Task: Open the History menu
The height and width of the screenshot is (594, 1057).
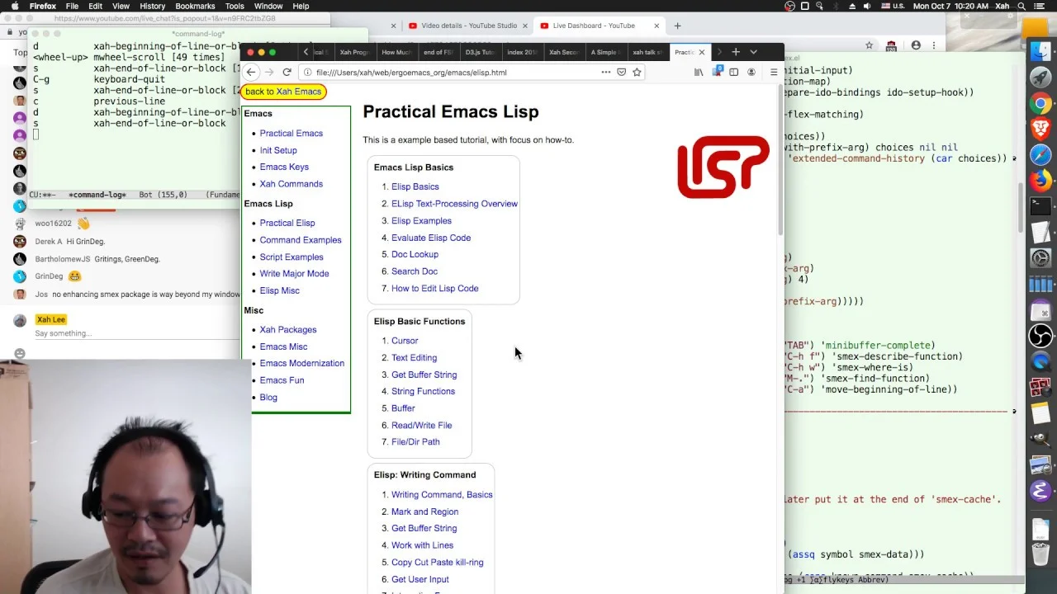Action: 152,7
